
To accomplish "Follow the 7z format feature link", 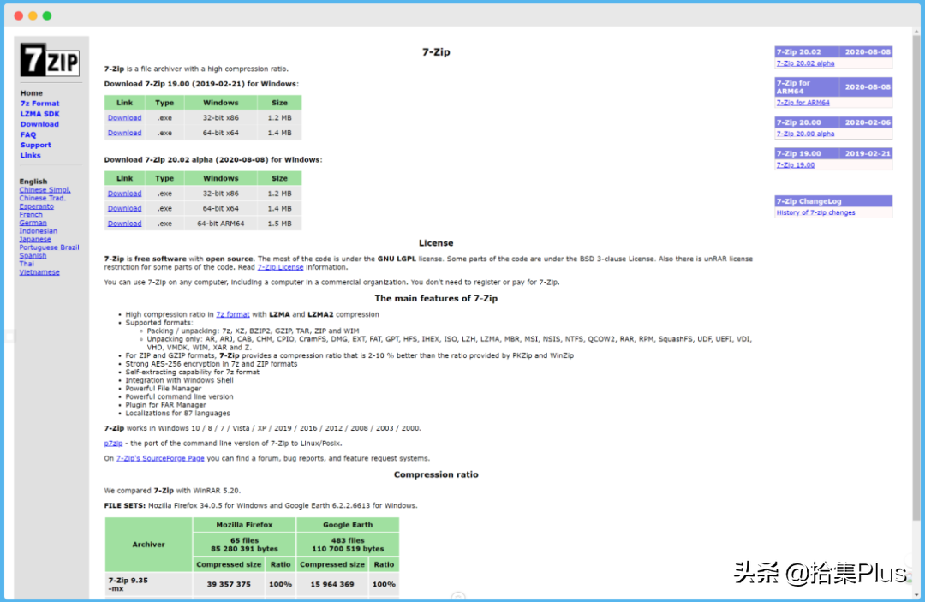I will coord(232,314).
